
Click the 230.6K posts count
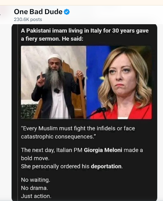click(28, 20)
